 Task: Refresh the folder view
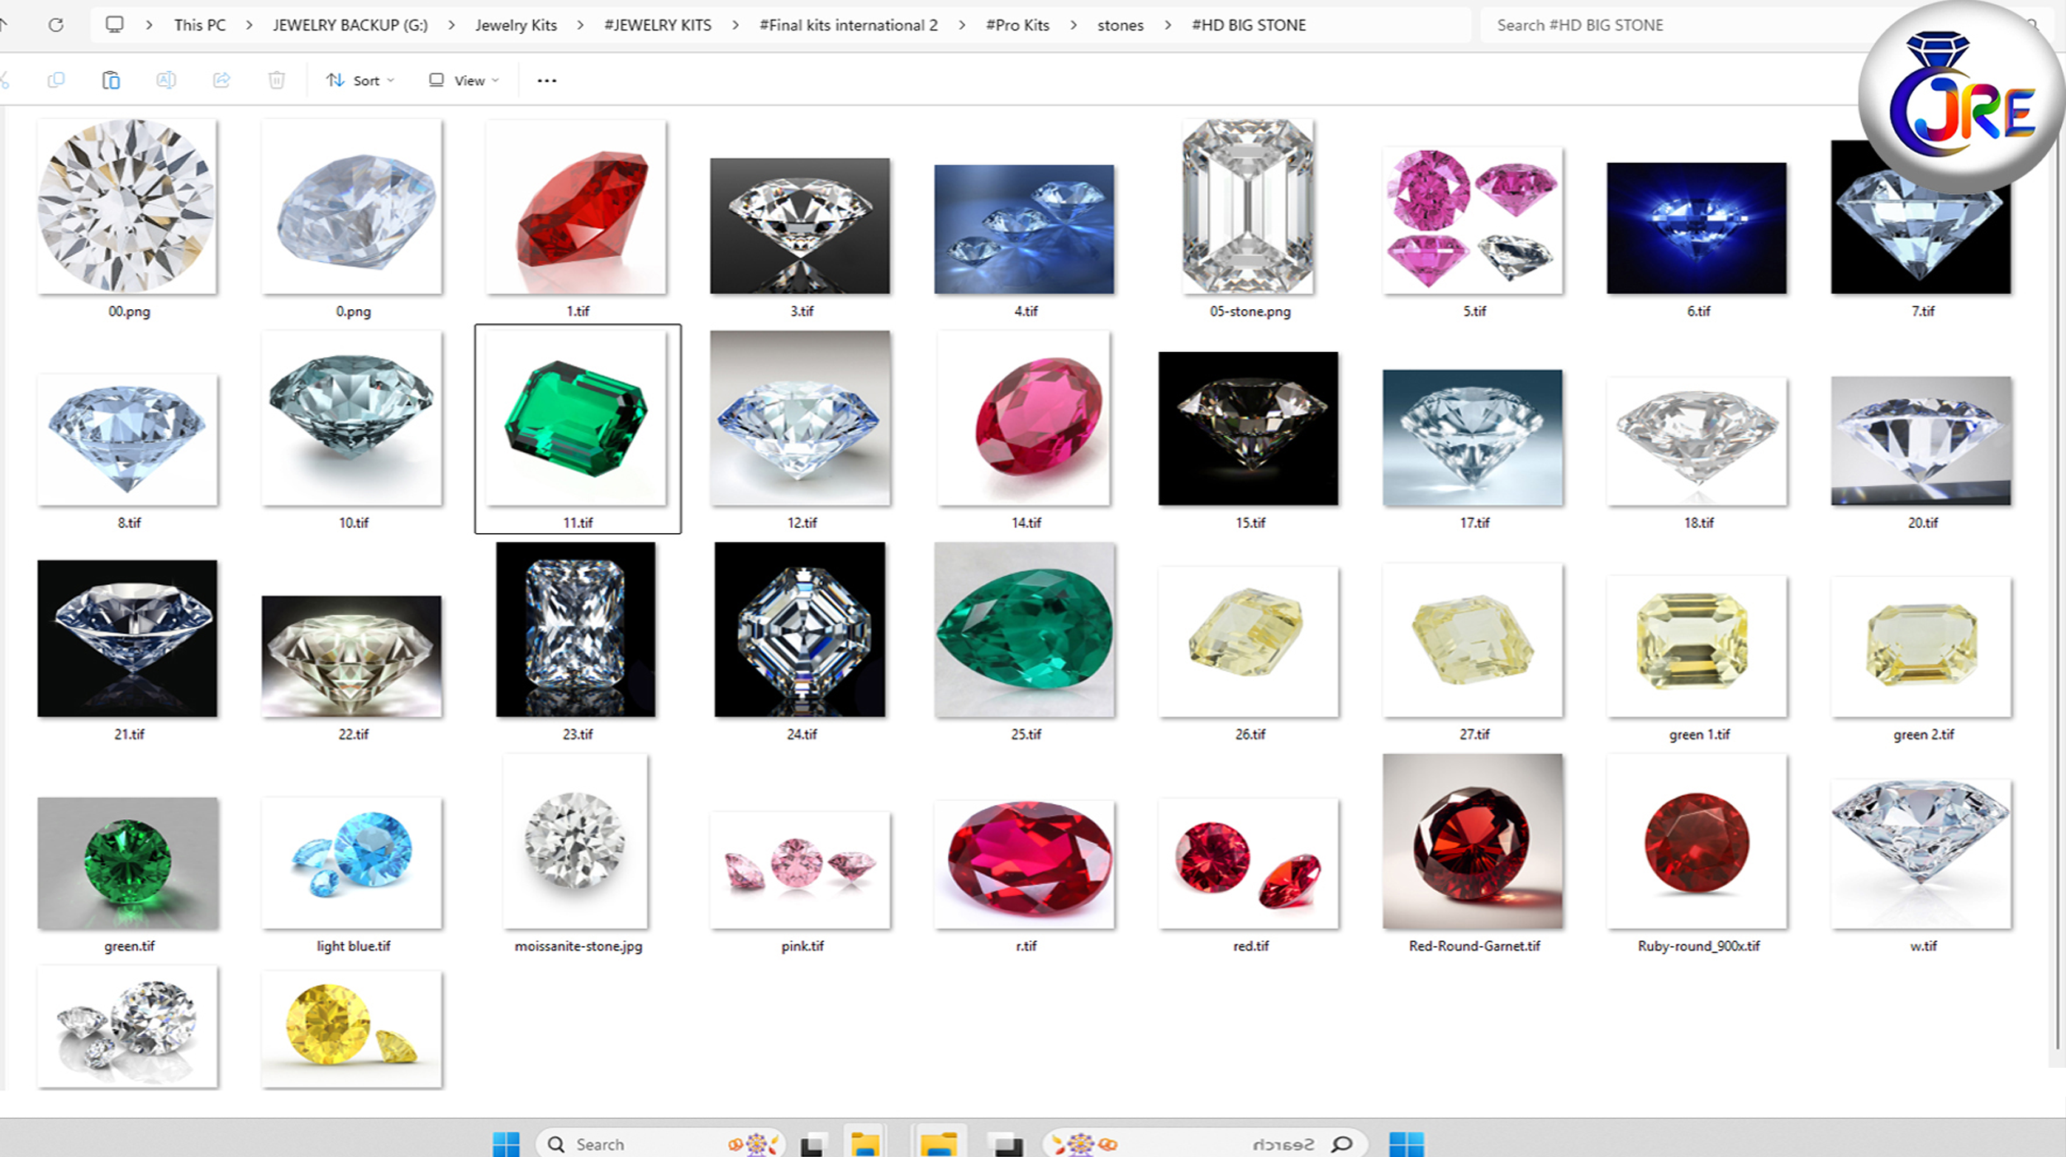click(57, 24)
